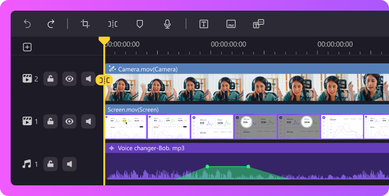Click the yellow split button on playhead
This screenshot has width=389, height=196.
click(x=104, y=80)
